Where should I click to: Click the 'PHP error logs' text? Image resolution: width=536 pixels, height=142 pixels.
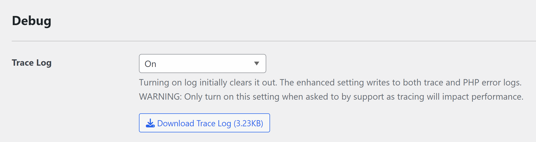(492, 83)
